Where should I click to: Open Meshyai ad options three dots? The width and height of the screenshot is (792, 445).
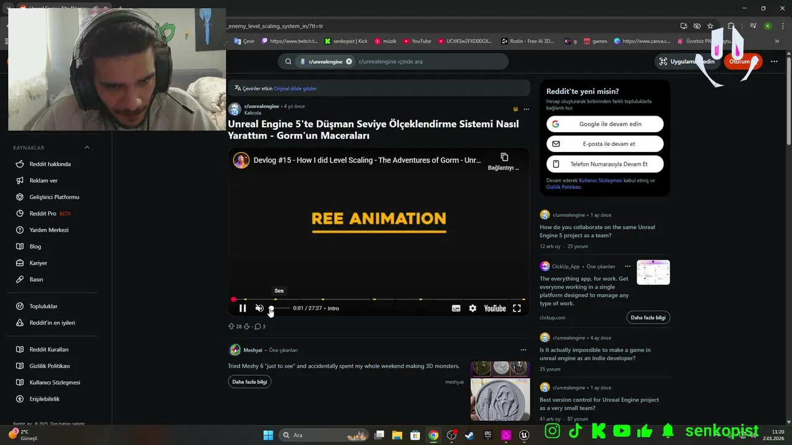click(x=523, y=350)
